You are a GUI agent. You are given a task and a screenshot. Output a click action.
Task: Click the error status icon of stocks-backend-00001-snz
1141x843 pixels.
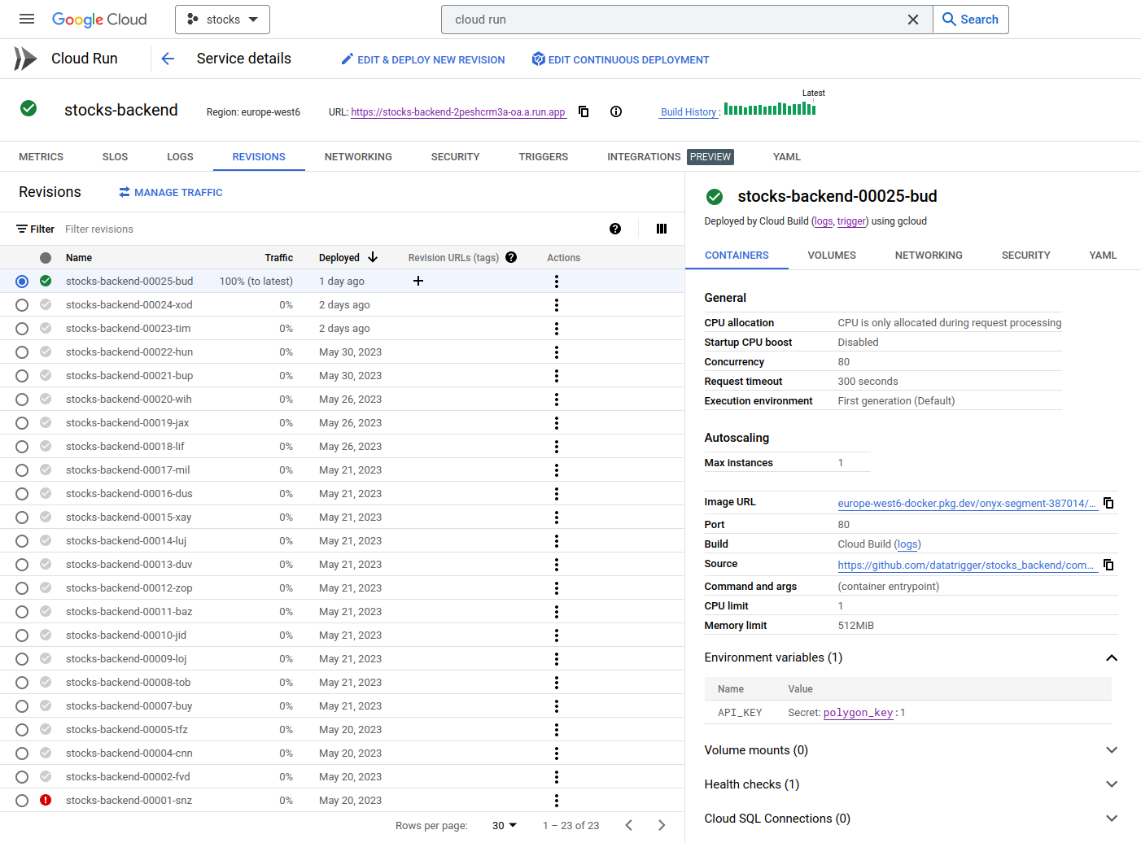click(x=46, y=800)
